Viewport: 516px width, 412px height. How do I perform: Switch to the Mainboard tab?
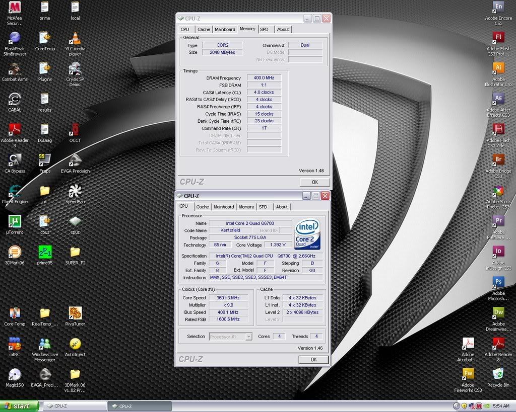224,207
